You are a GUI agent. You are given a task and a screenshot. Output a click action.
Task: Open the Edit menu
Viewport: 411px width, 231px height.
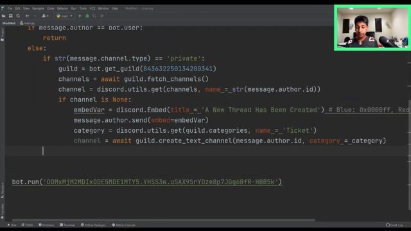pos(17,8)
